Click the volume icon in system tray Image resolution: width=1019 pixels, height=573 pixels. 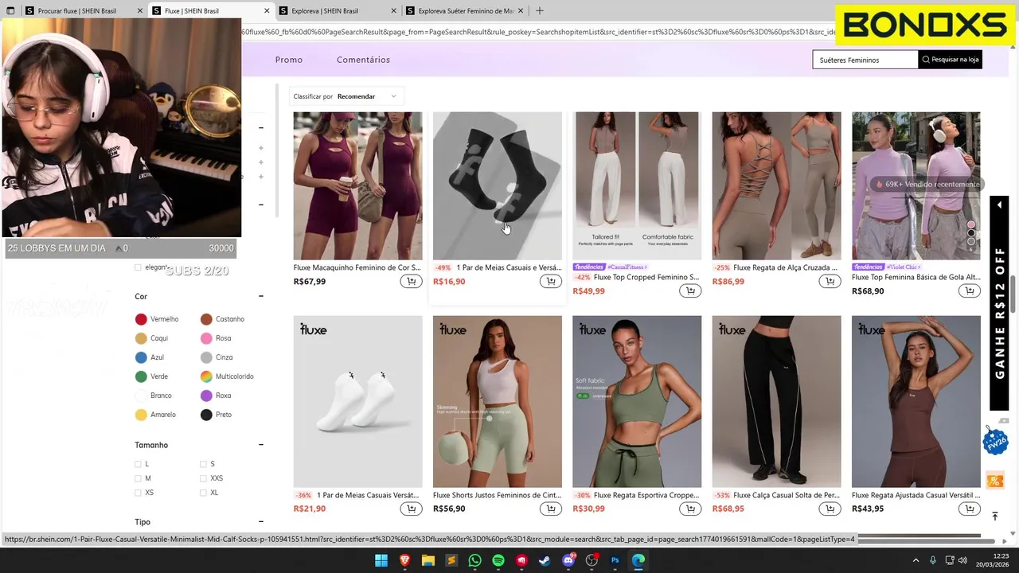963,561
